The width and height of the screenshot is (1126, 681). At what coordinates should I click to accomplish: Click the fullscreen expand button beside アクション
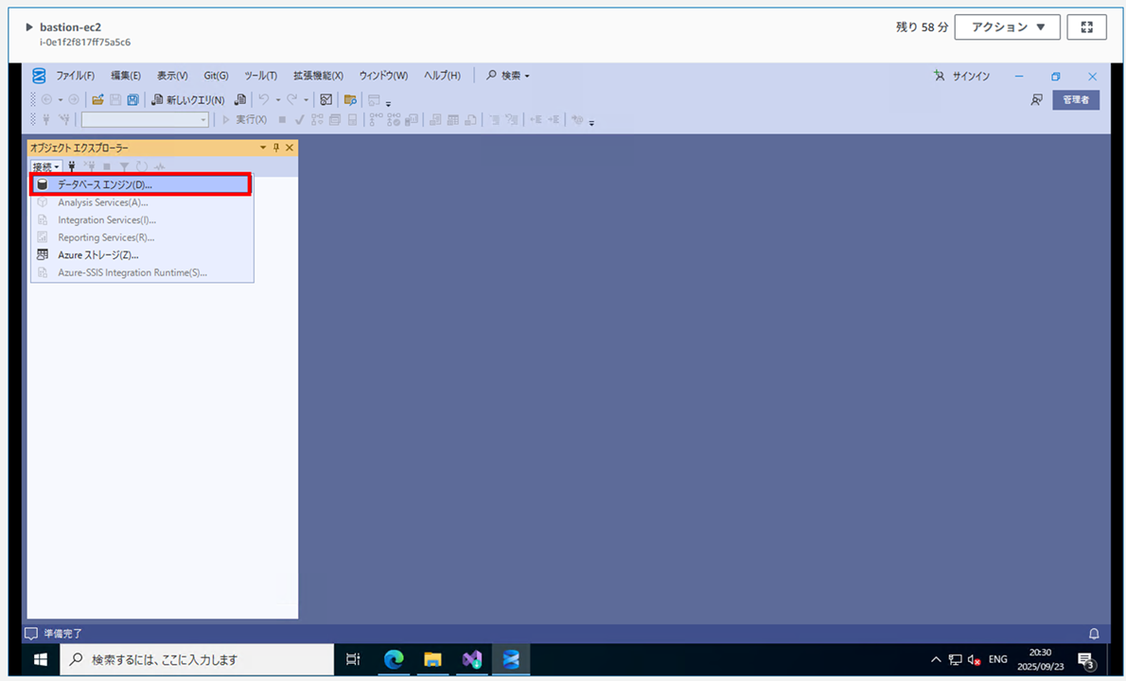(1086, 27)
